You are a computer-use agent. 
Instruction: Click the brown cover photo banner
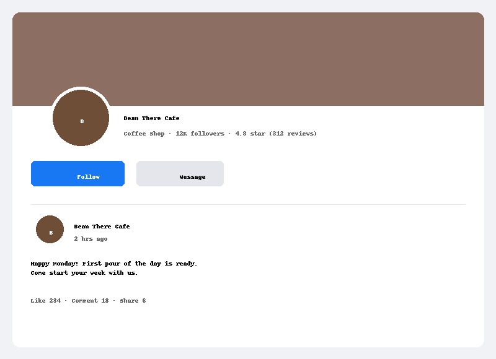[x=249, y=59]
